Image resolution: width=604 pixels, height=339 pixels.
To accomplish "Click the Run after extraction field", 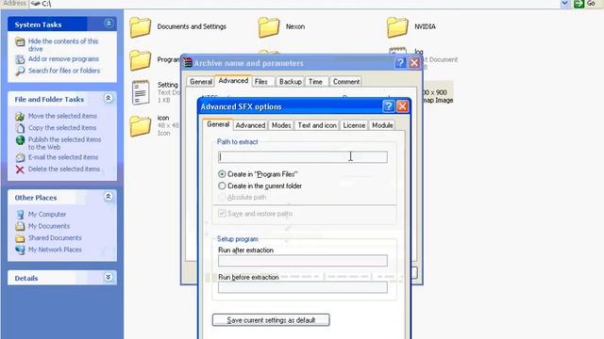I will click(303, 261).
